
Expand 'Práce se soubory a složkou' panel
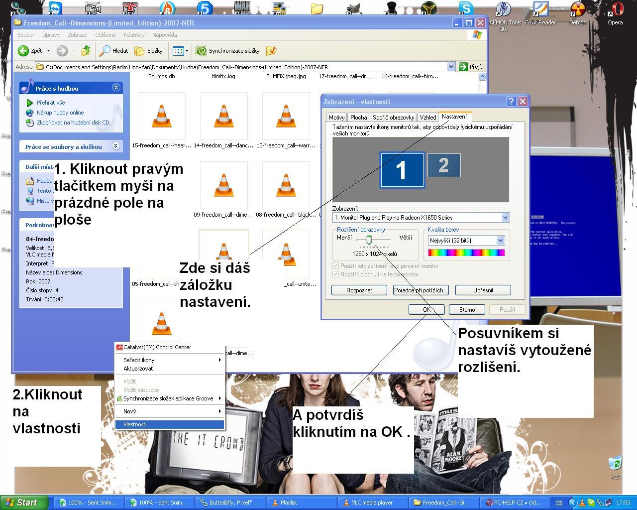tap(116, 146)
